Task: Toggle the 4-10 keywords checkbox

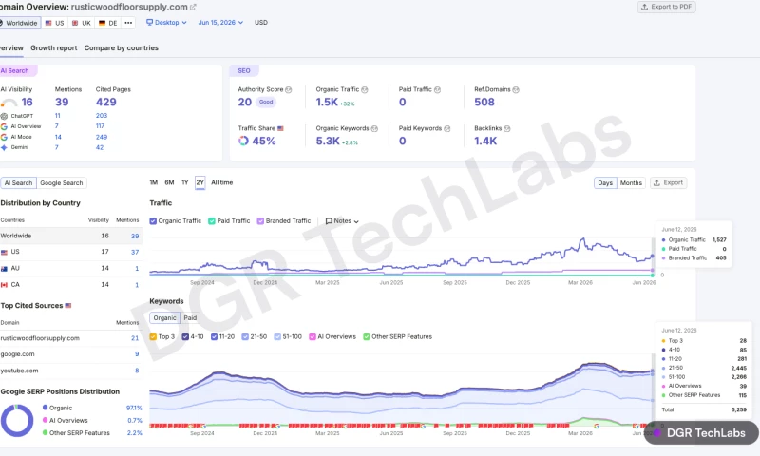Action: pos(185,337)
